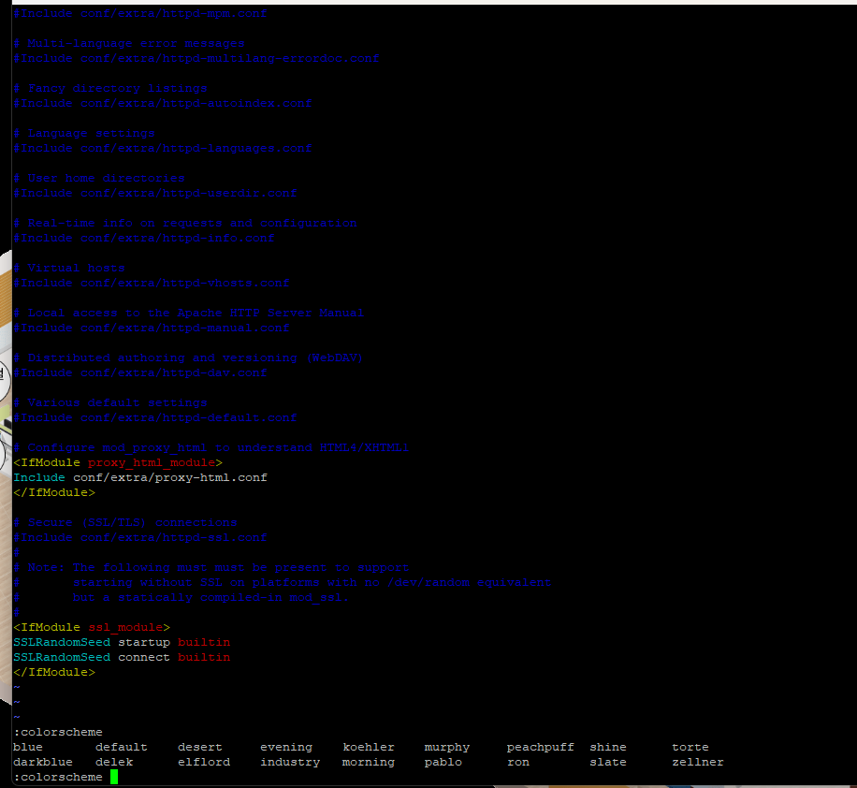Click the 'delek' colorscheme name

coord(114,762)
